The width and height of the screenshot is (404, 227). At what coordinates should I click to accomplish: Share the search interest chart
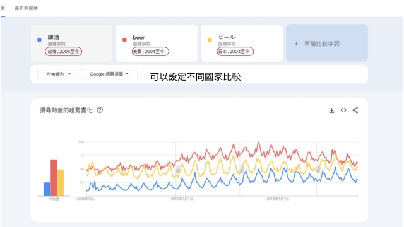pos(355,110)
